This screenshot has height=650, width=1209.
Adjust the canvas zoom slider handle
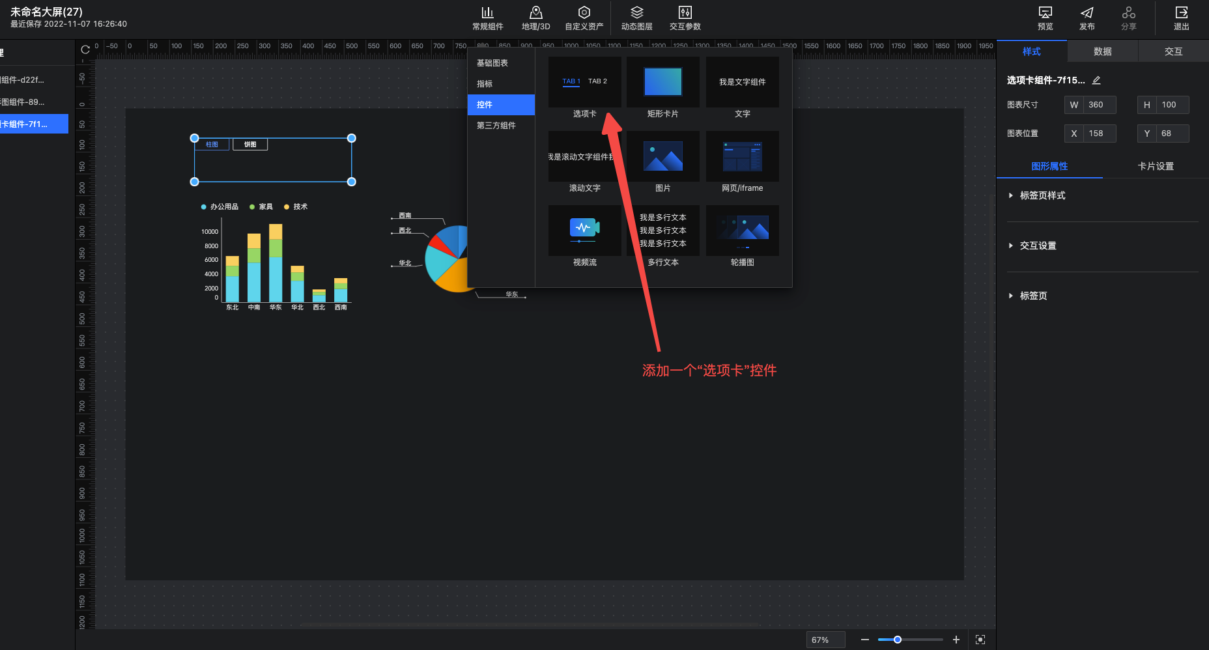click(897, 640)
